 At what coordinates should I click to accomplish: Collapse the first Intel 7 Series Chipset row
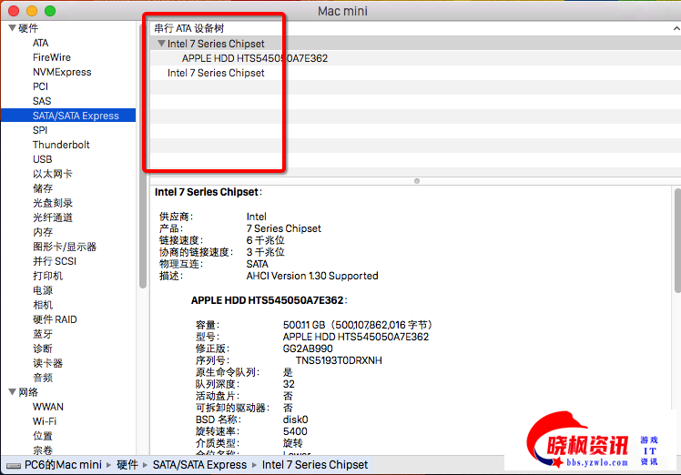161,44
